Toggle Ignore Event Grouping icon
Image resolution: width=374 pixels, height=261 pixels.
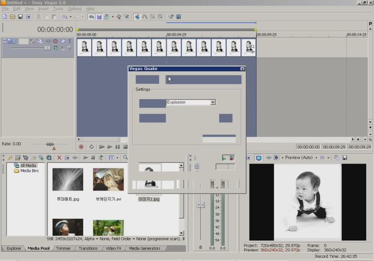tap(127, 17)
